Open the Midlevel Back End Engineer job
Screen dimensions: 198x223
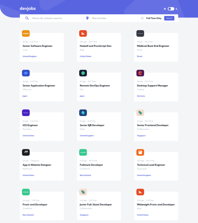pyautogui.click(x=153, y=46)
